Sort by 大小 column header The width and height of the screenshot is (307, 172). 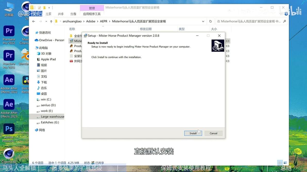coord(214,29)
